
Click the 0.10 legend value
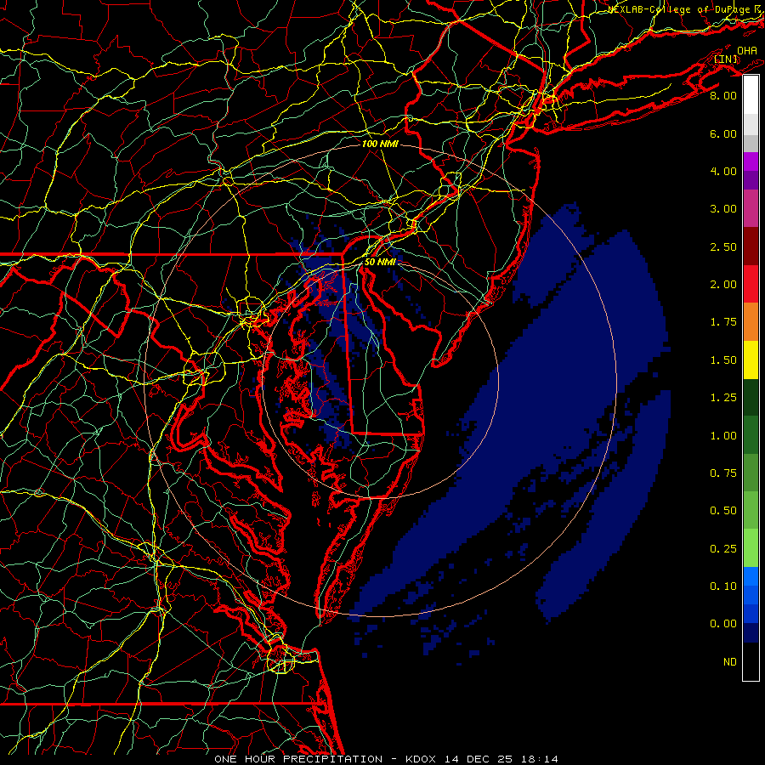pos(723,586)
